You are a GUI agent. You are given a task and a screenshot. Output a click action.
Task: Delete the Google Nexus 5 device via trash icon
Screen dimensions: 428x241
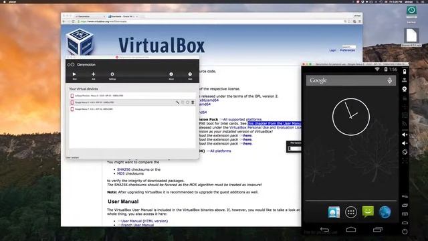193,102
